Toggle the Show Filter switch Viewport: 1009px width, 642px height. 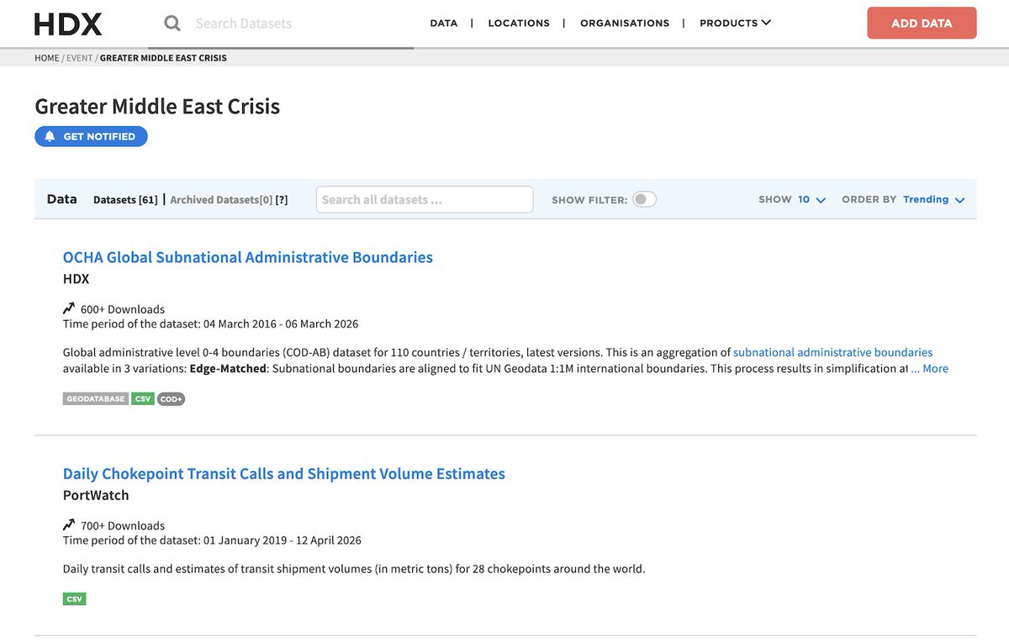[x=644, y=199]
